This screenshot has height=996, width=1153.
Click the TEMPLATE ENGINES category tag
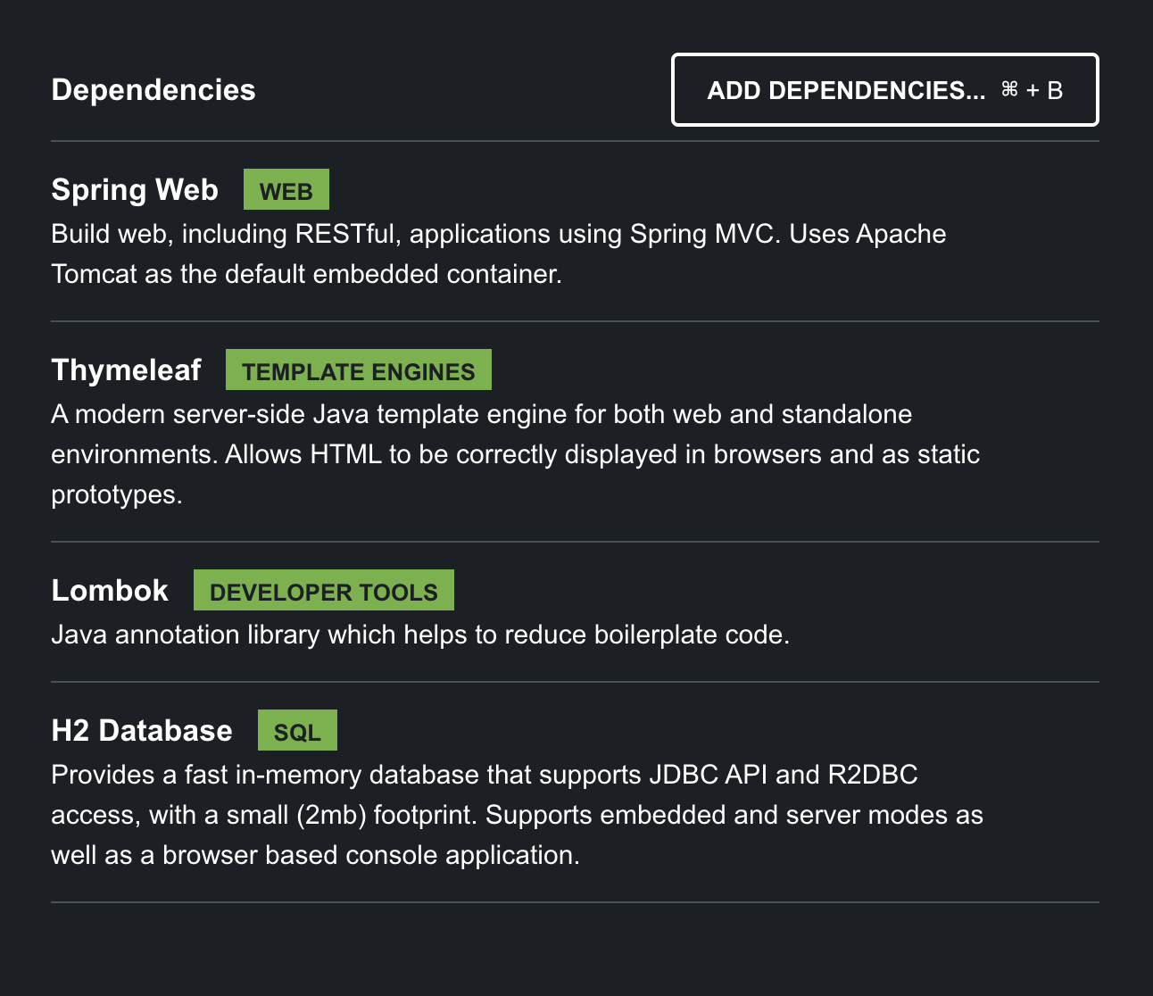(359, 369)
